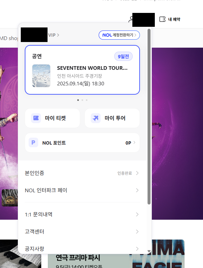Open the SEVENTEEN WORLD TOUR poster thumbnail
Image resolution: width=203 pixels, height=268 pixels.
click(x=41, y=76)
